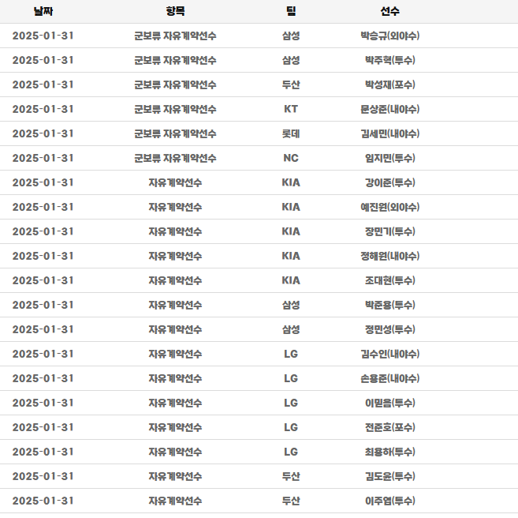Click 자유계약선수 in 박준용 row

pos(175,305)
